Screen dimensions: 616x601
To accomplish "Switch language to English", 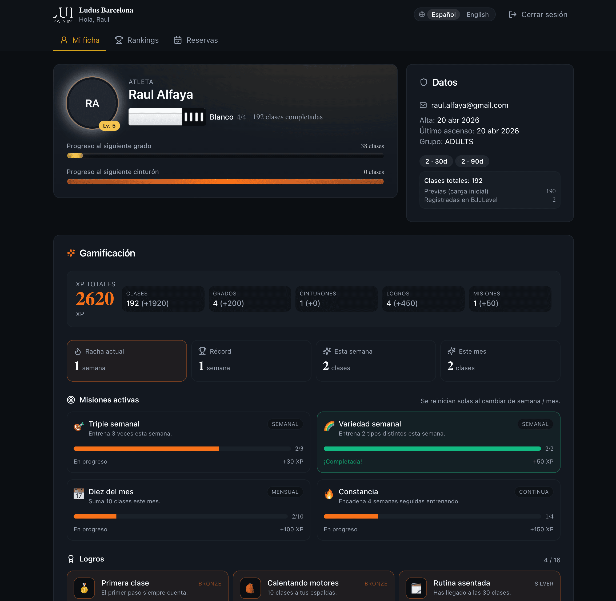I will 477,14.
